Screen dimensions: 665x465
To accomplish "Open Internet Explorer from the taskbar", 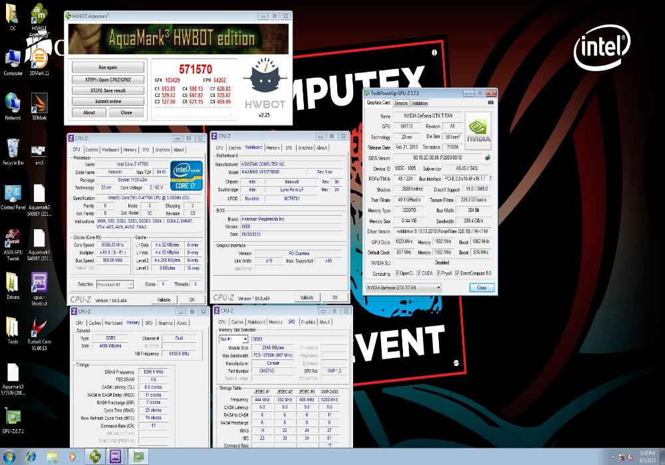I will 31,456.
